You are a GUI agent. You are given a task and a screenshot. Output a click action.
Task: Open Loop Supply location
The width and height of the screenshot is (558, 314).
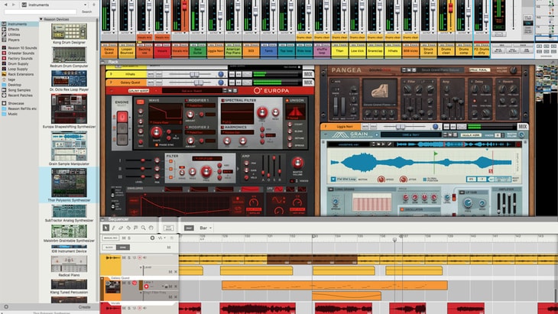click(18, 69)
